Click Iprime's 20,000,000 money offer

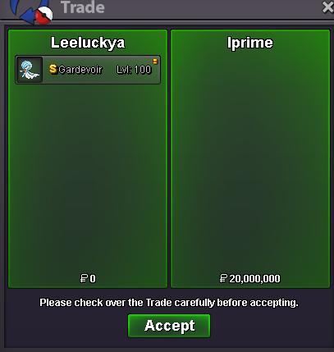click(254, 279)
